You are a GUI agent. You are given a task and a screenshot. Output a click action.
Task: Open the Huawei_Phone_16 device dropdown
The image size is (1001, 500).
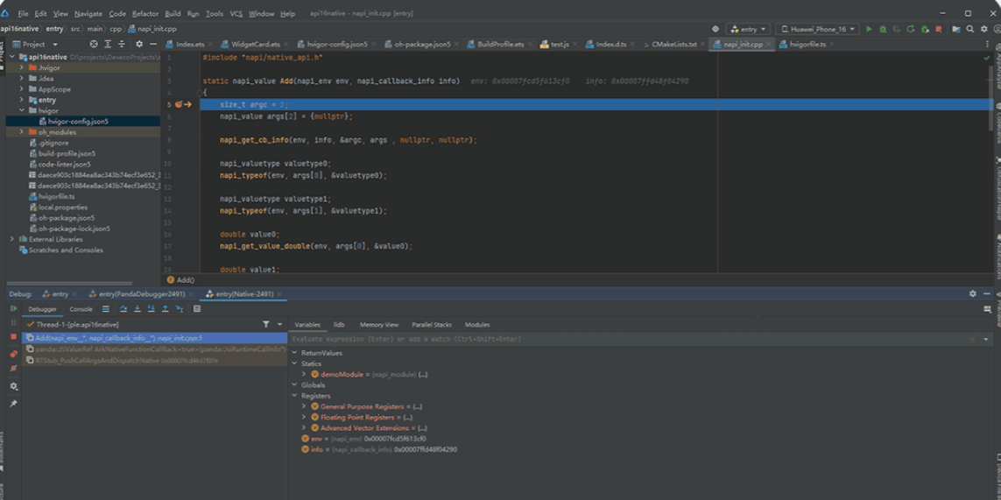[816, 29]
